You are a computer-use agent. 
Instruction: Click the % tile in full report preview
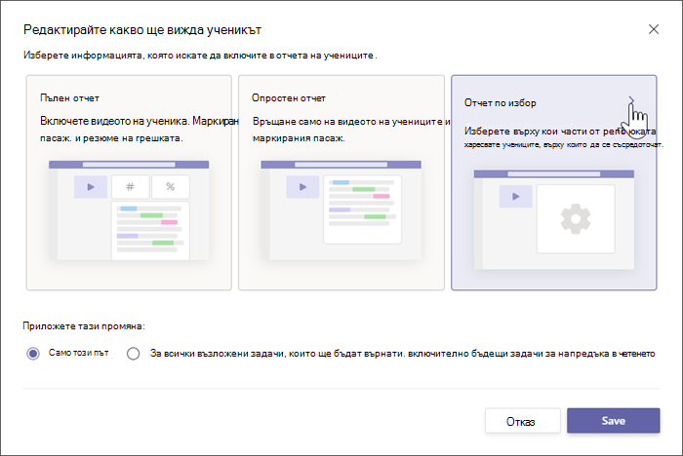pyautogui.click(x=171, y=187)
